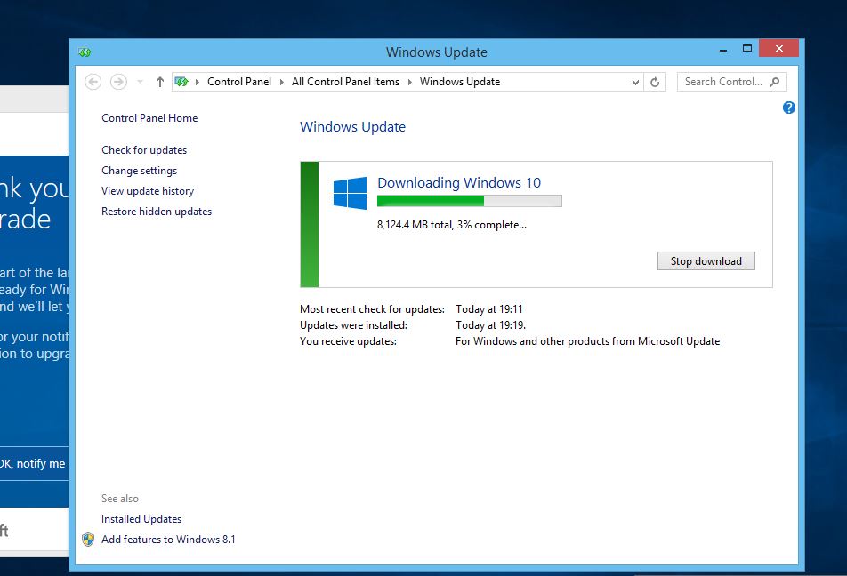Screen dimensions: 847x576
Task: Open the address bar history dropdown
Action: pos(634,81)
